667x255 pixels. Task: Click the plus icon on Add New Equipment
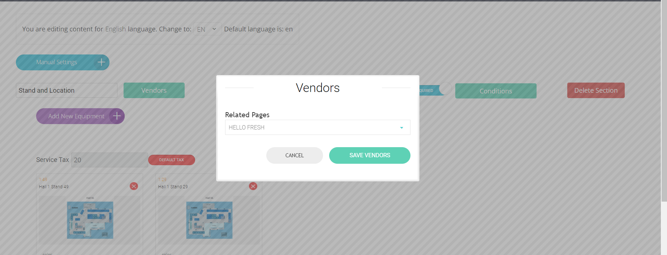click(117, 116)
